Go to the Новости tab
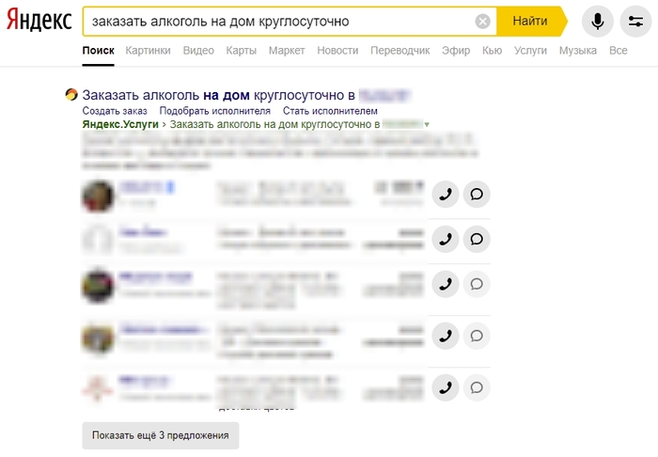658x457 pixels. 337,51
